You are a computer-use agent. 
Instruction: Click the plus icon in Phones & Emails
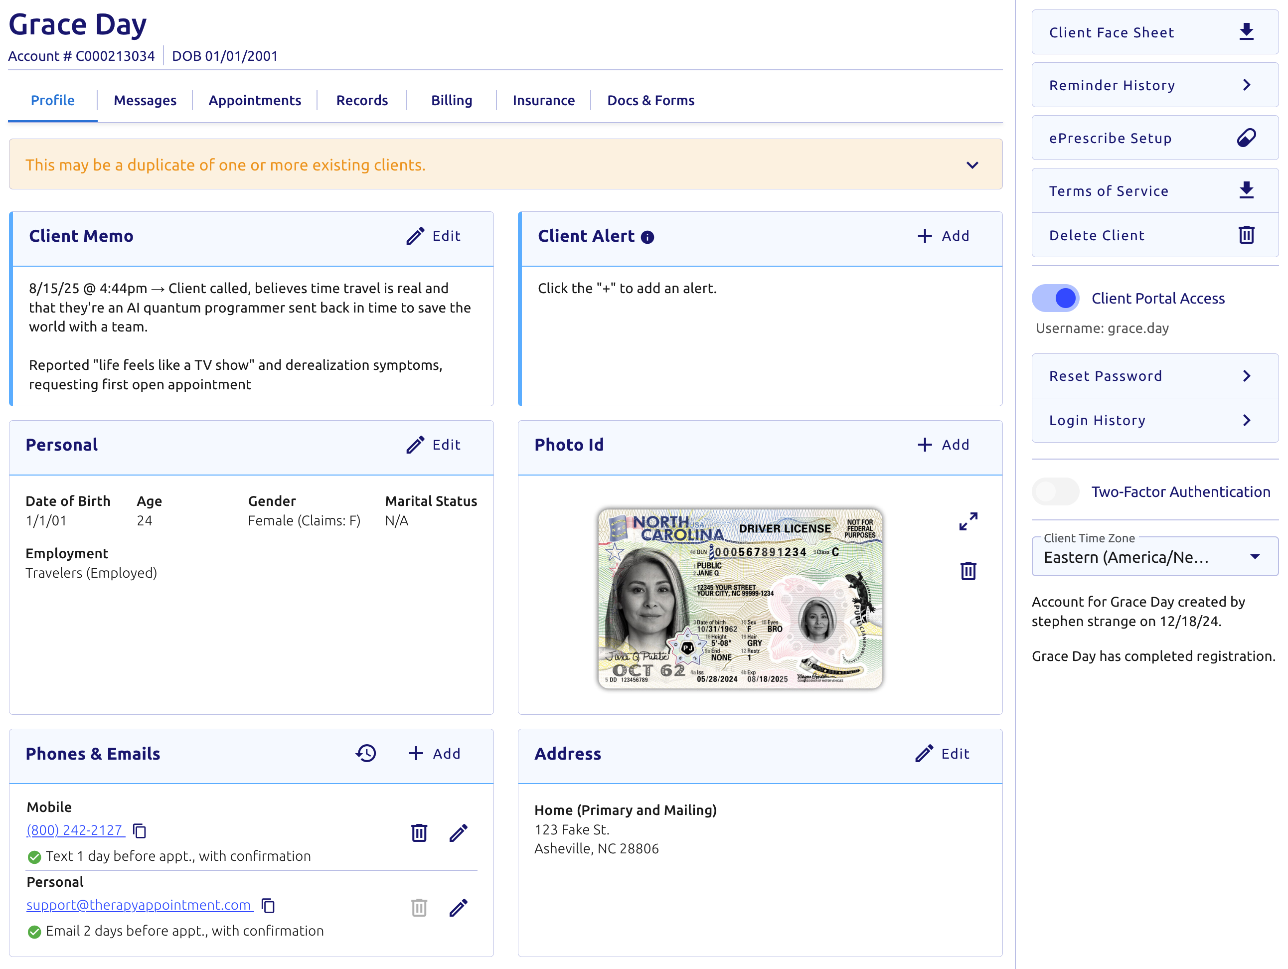pos(416,754)
